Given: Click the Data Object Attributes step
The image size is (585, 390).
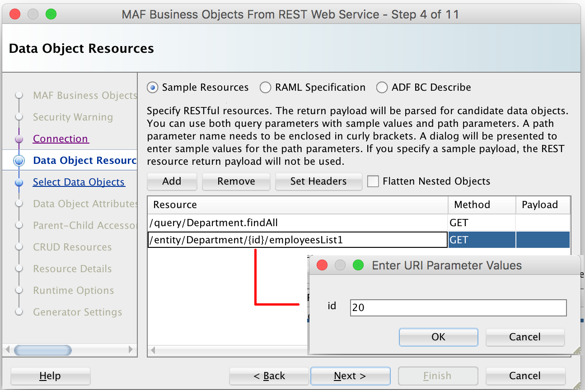Looking at the screenshot, I should tap(85, 204).
